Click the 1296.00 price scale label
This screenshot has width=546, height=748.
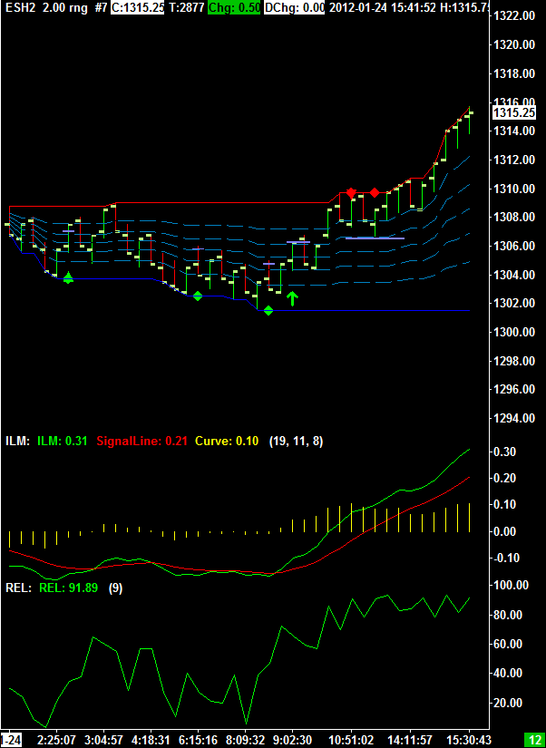pyautogui.click(x=513, y=389)
